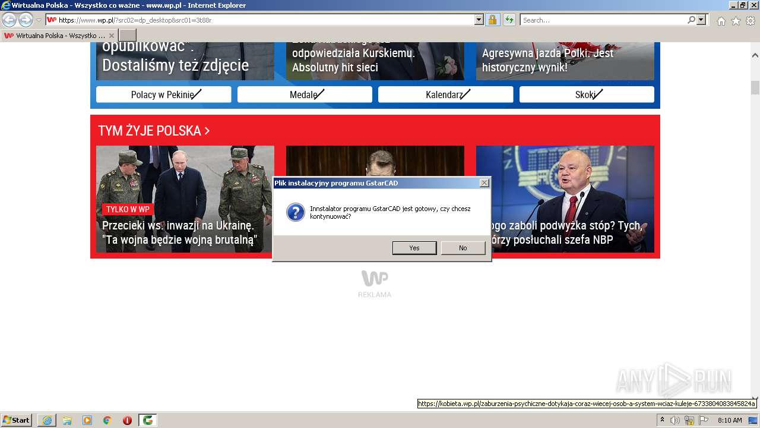Image resolution: width=760 pixels, height=428 pixels.
Task: Open the Kalendarz link
Action: 446,95
